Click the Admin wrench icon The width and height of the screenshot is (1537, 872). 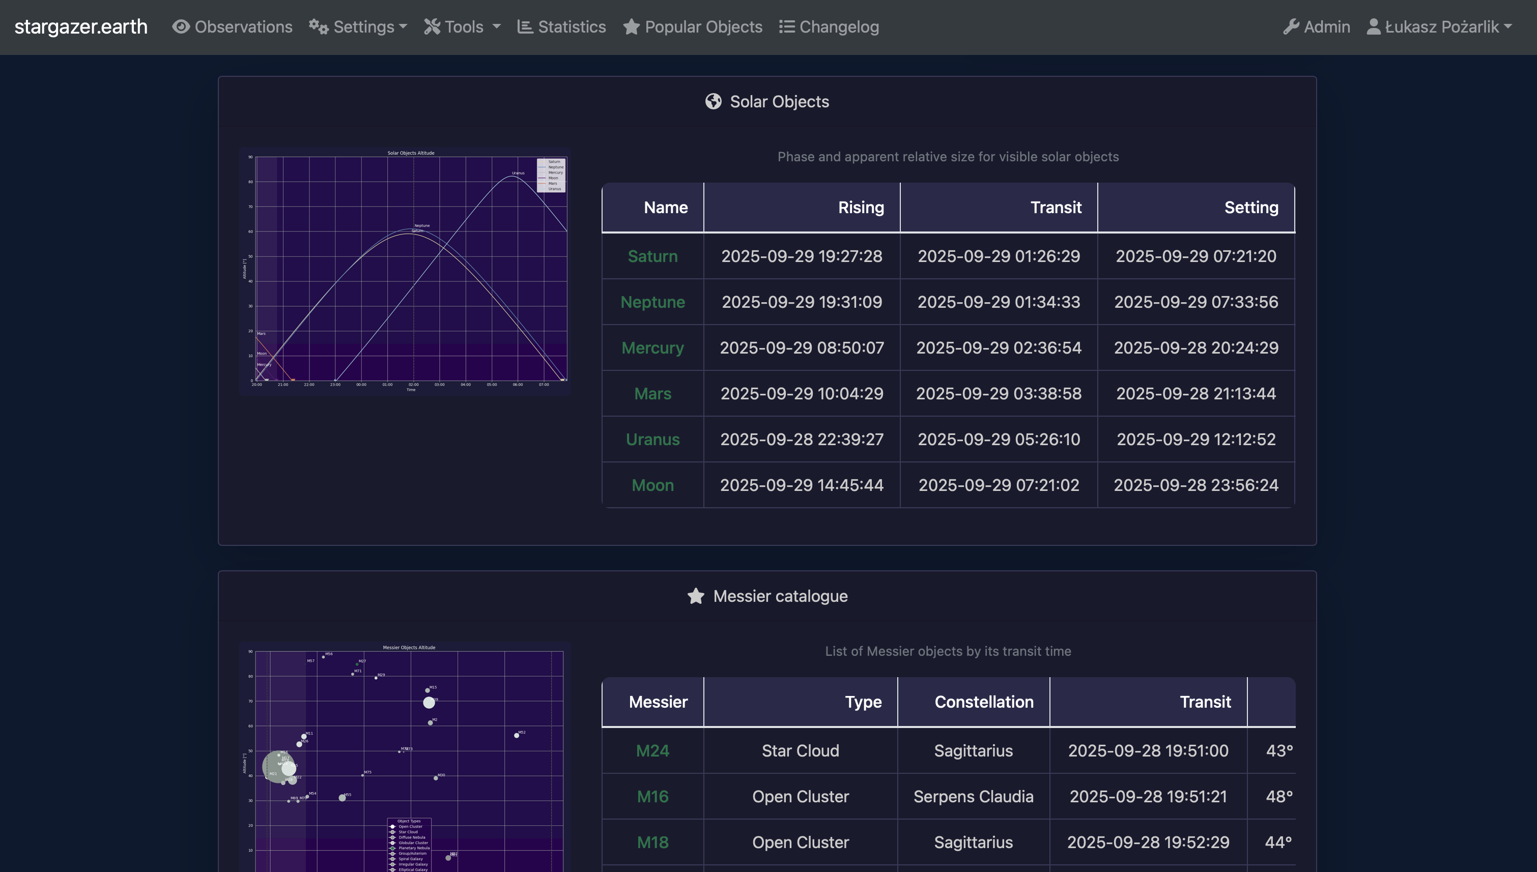pyautogui.click(x=1291, y=27)
